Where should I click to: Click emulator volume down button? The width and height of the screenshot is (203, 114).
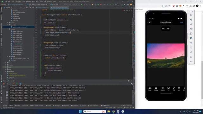point(191,24)
